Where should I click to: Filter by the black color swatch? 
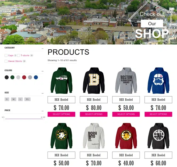(7, 77)
